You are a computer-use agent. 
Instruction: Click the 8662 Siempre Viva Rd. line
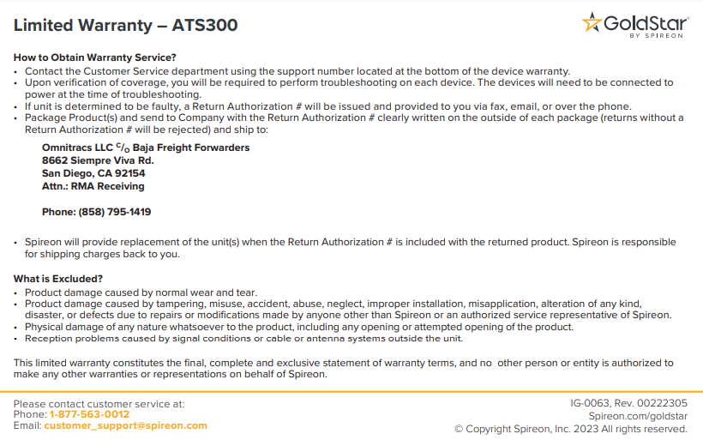(98, 160)
